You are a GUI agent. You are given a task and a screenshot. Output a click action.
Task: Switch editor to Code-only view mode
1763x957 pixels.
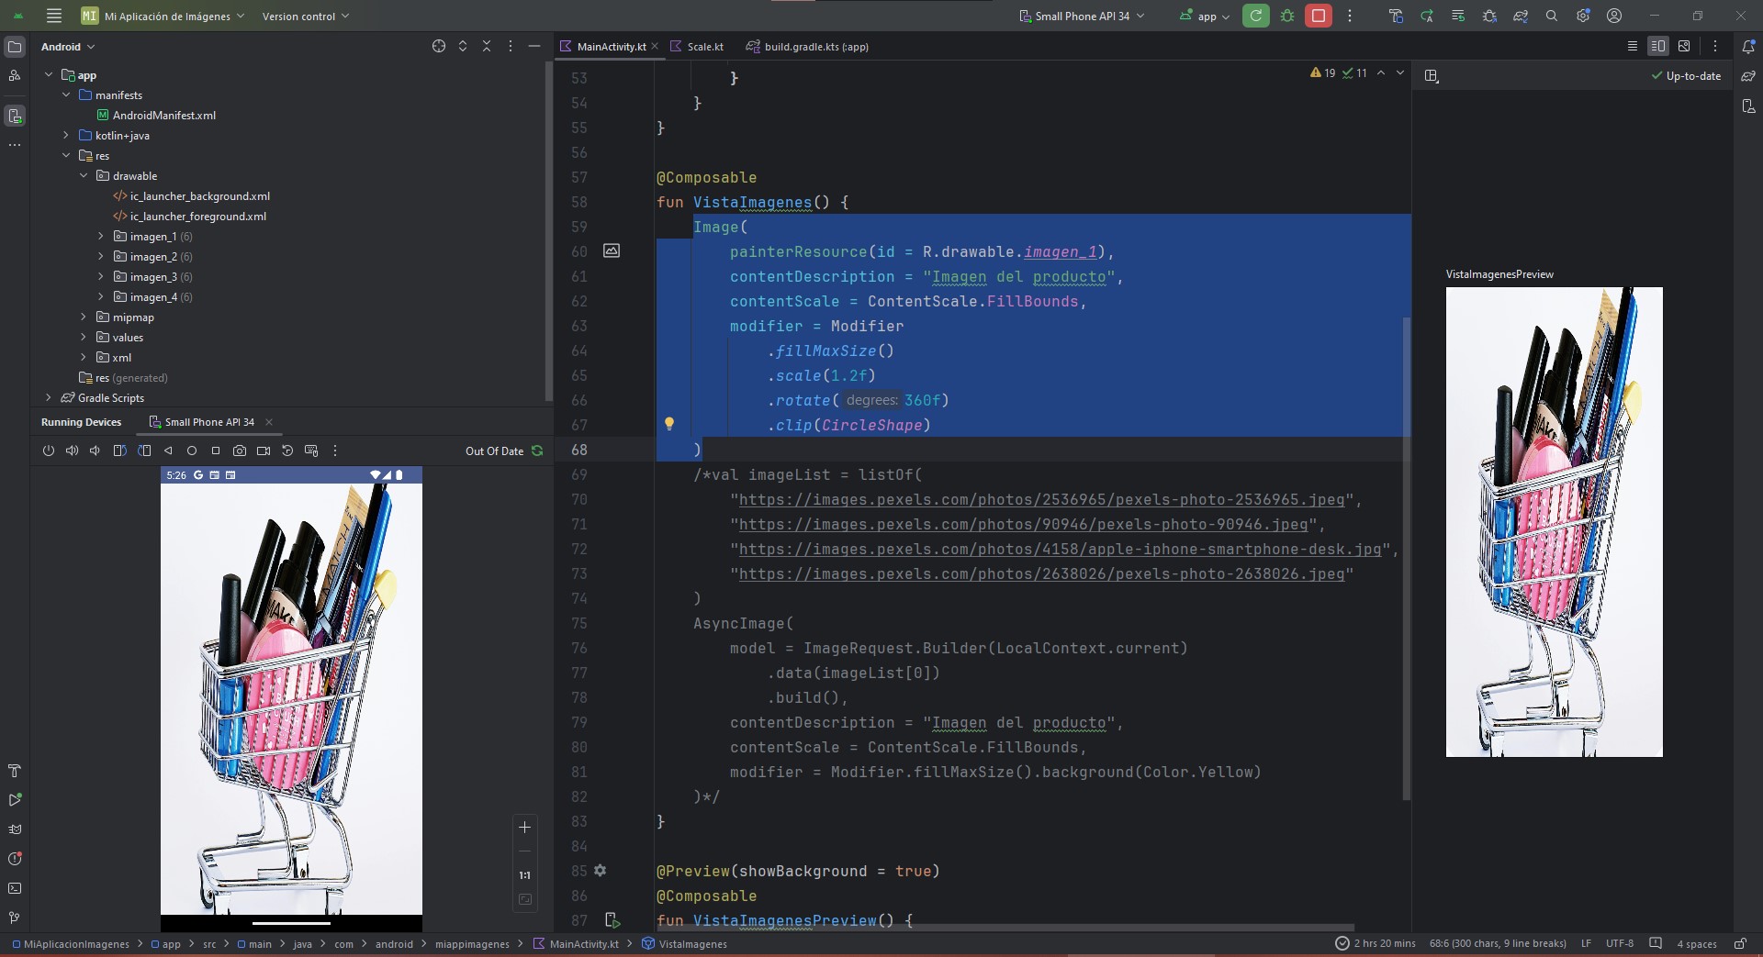click(1632, 47)
